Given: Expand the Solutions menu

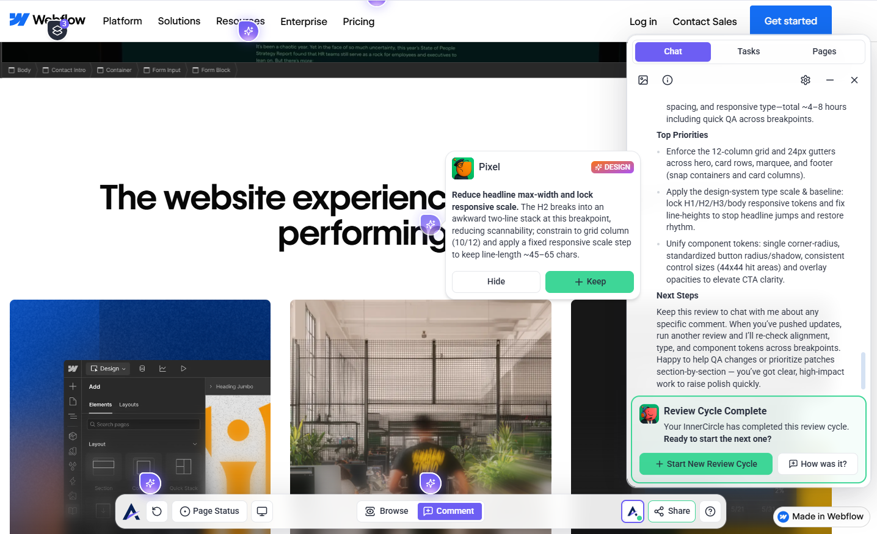Looking at the screenshot, I should coord(179,21).
